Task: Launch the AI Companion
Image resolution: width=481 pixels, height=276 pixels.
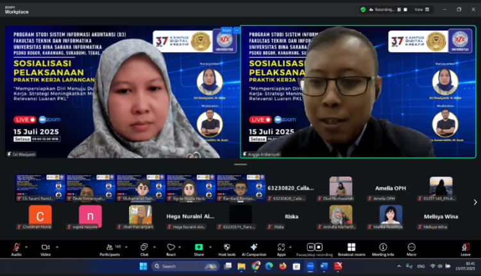Action: [x=254, y=249]
